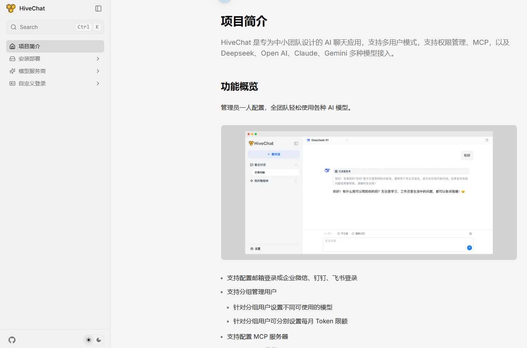Click the 安装部署 drive icon
Screen dimensions: 527x348
(12, 59)
